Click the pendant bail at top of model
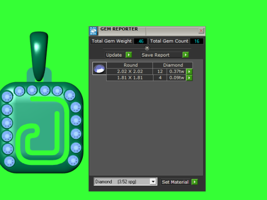The width and height of the screenshot is (267, 200). coord(39,56)
